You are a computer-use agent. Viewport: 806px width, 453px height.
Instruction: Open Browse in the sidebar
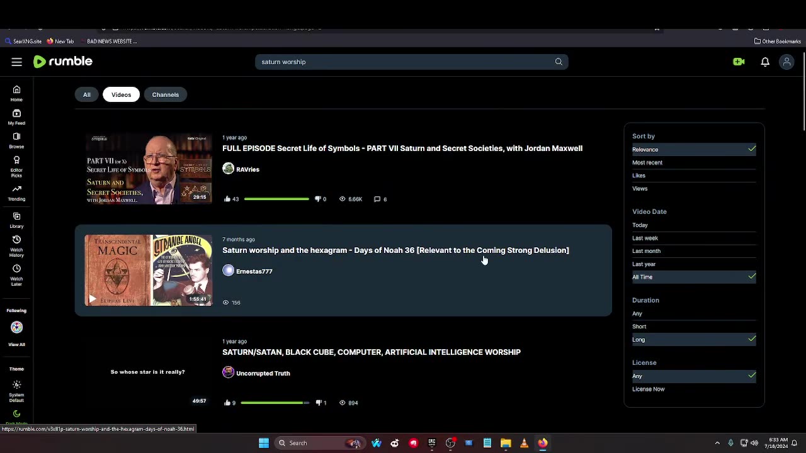[x=16, y=140]
